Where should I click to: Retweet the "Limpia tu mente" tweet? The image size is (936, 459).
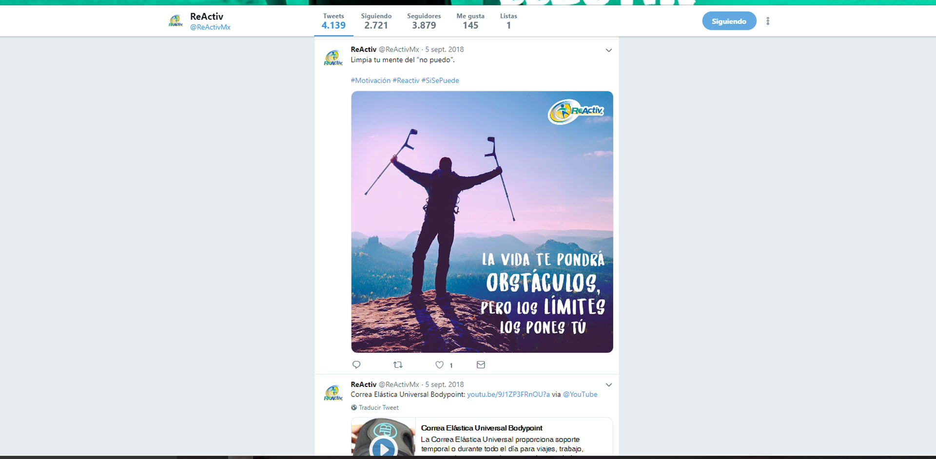(x=398, y=364)
